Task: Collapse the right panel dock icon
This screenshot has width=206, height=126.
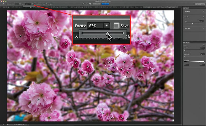Action: (204, 7)
